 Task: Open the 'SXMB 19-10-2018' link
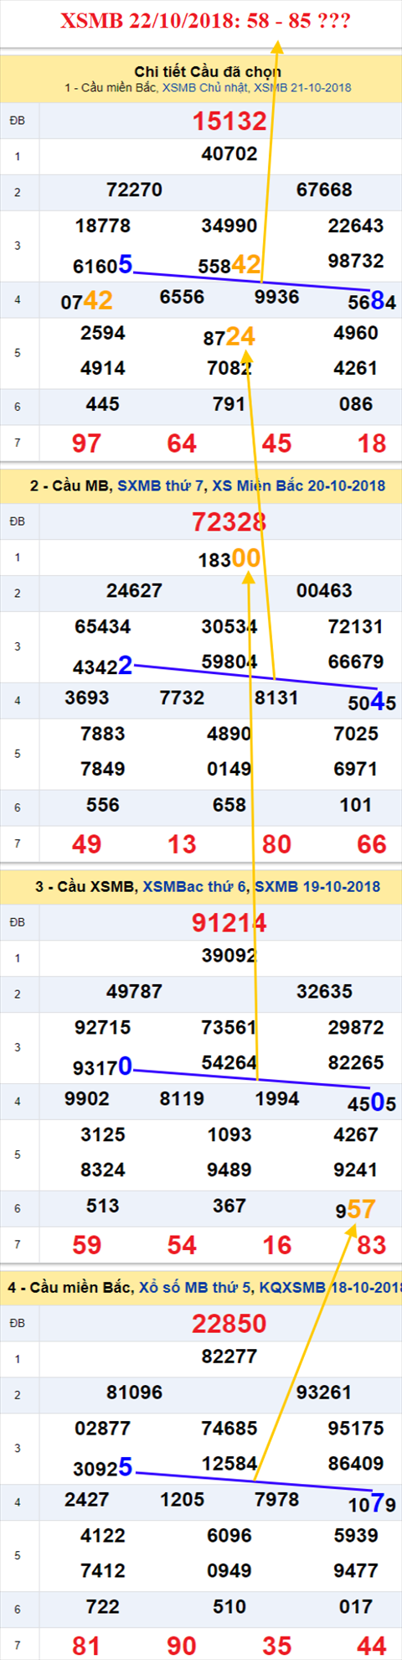coord(317,886)
